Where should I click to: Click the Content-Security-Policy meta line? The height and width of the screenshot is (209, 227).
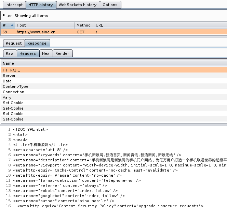coord(110,206)
